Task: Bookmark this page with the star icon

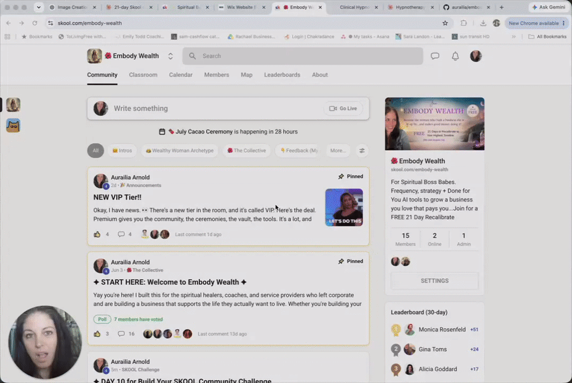Action: (445, 23)
